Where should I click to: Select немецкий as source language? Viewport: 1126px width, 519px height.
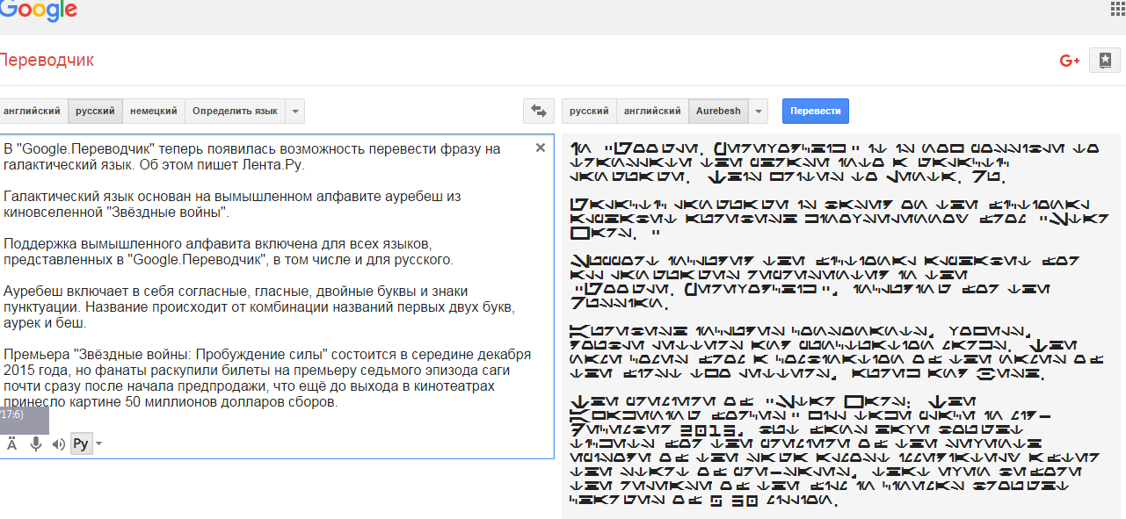pyautogui.click(x=154, y=112)
